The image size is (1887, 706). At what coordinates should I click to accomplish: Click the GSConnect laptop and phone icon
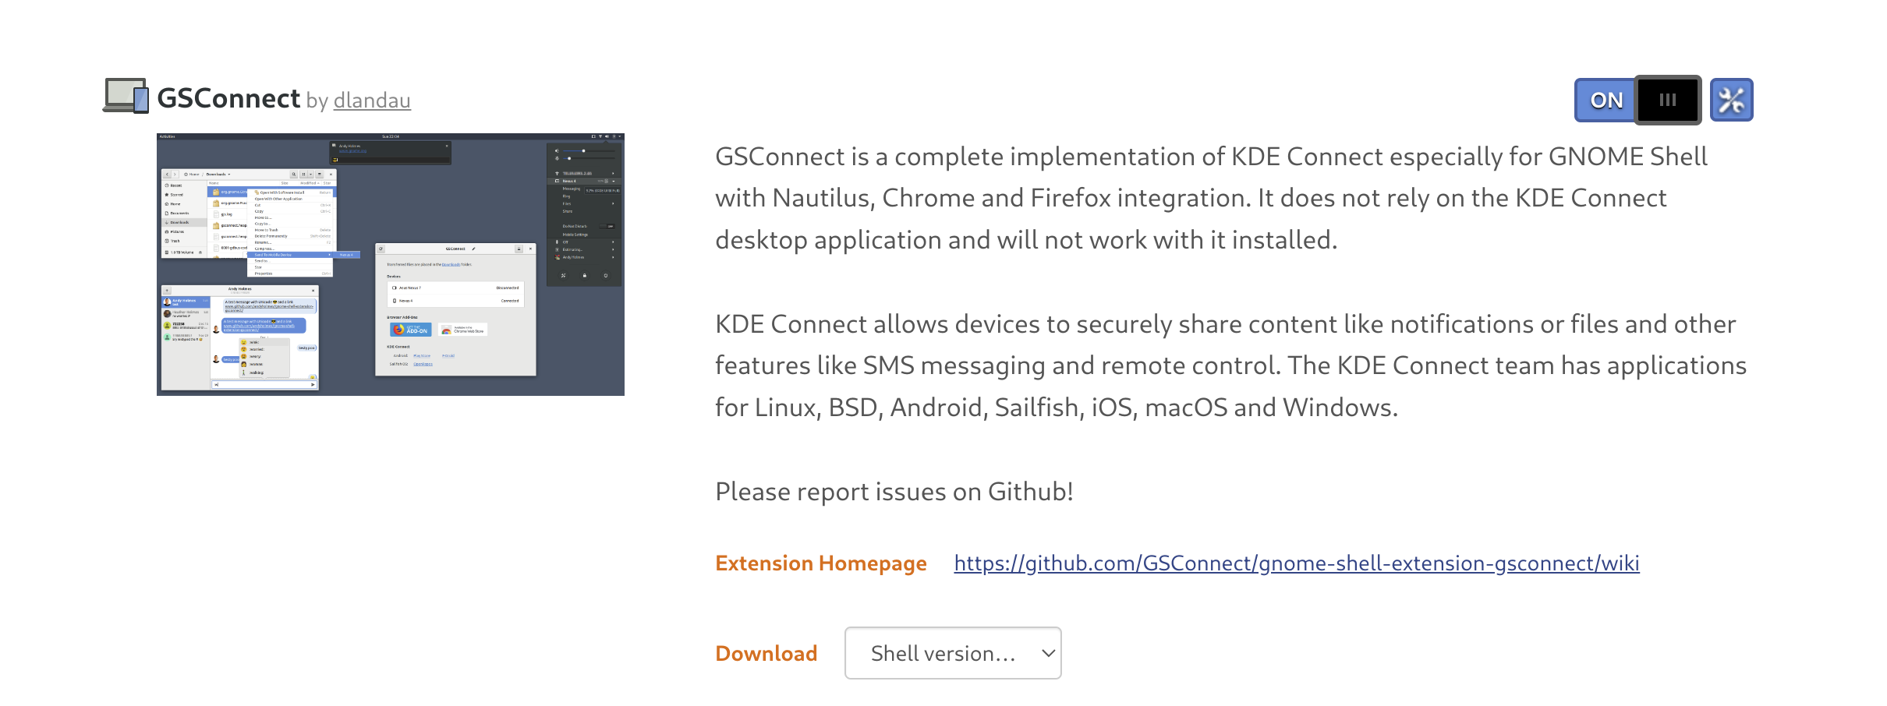tap(126, 96)
